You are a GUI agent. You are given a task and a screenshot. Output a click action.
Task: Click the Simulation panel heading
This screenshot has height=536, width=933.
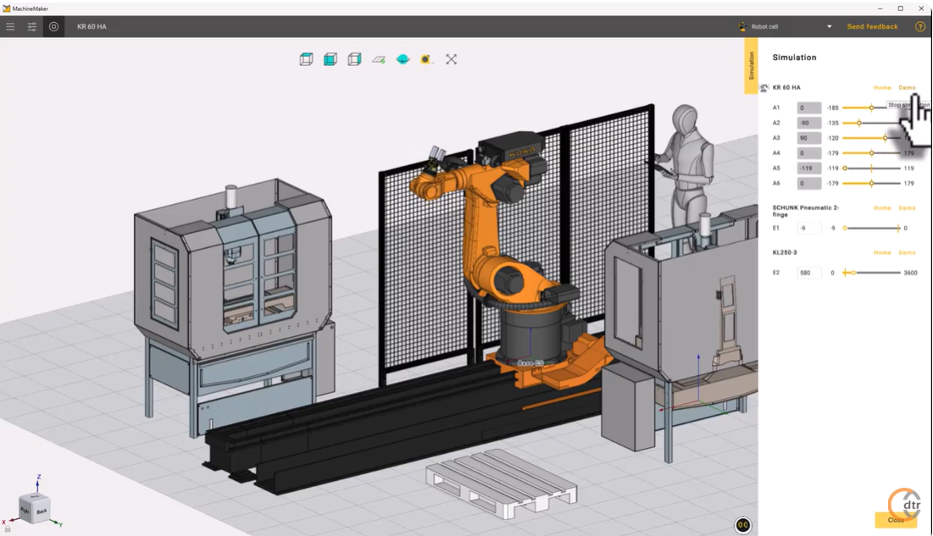(x=794, y=58)
